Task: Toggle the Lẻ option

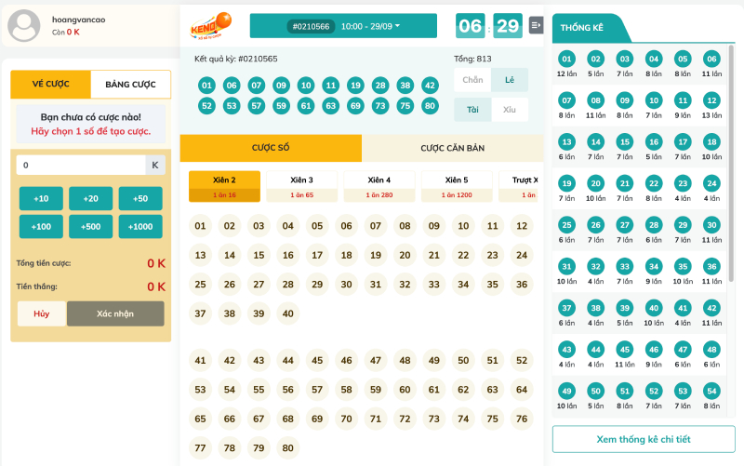Action: click(510, 81)
